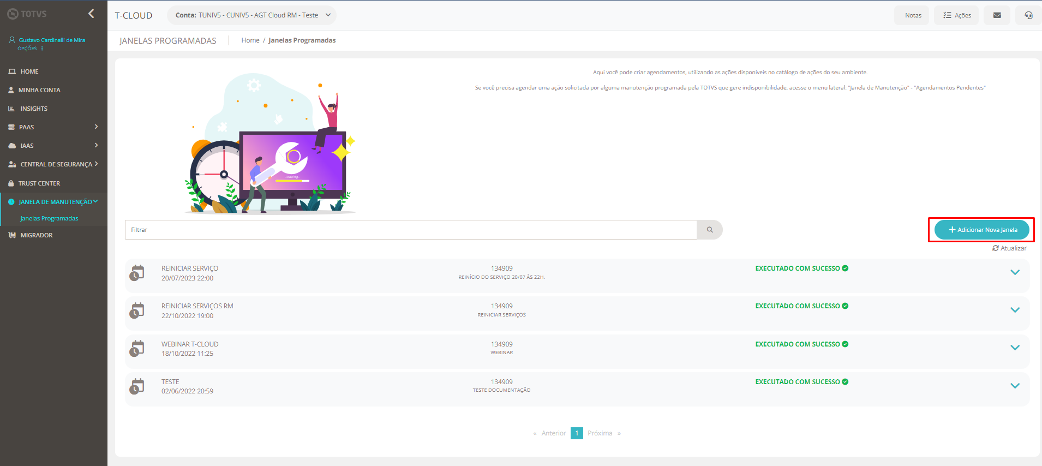The image size is (1042, 466).
Task: Collapse the Janela de Manutenção menu chevron
Action: point(96,201)
